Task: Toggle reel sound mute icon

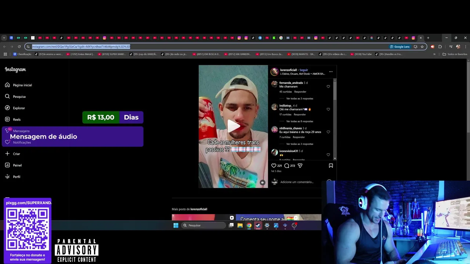Action: pyautogui.click(x=262, y=182)
